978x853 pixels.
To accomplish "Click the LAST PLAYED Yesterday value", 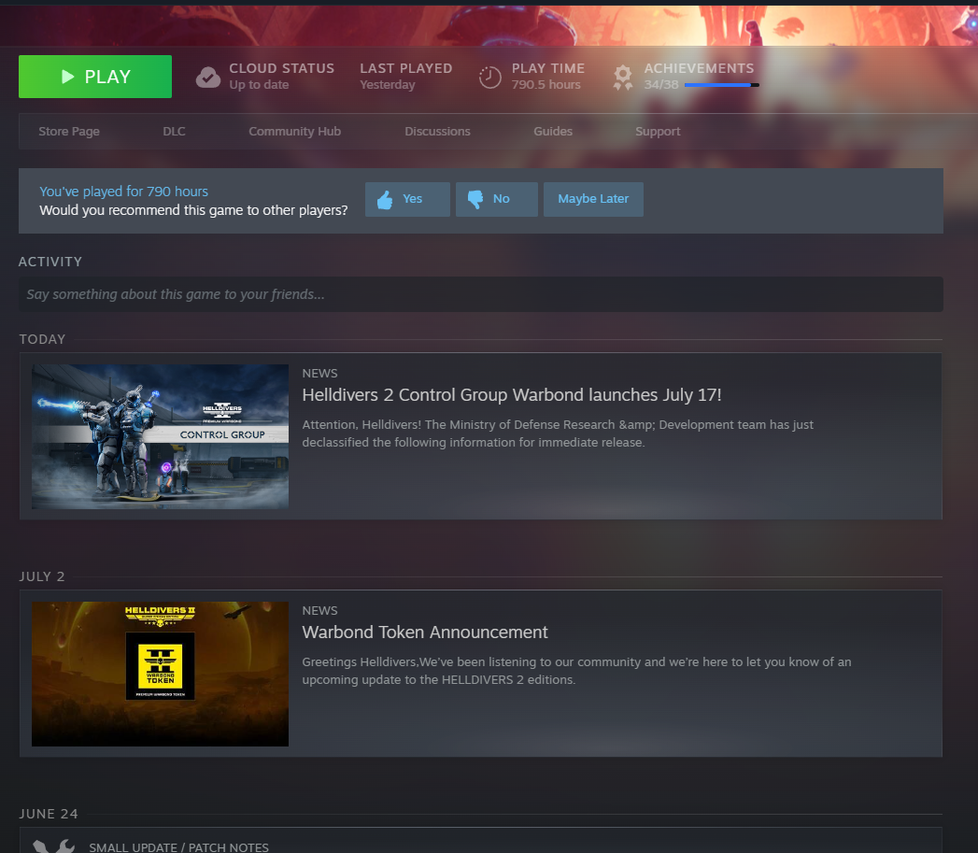I will pos(388,85).
